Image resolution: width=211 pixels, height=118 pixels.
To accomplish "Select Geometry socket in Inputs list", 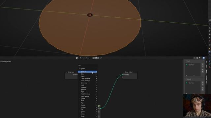I will click(x=193, y=65).
